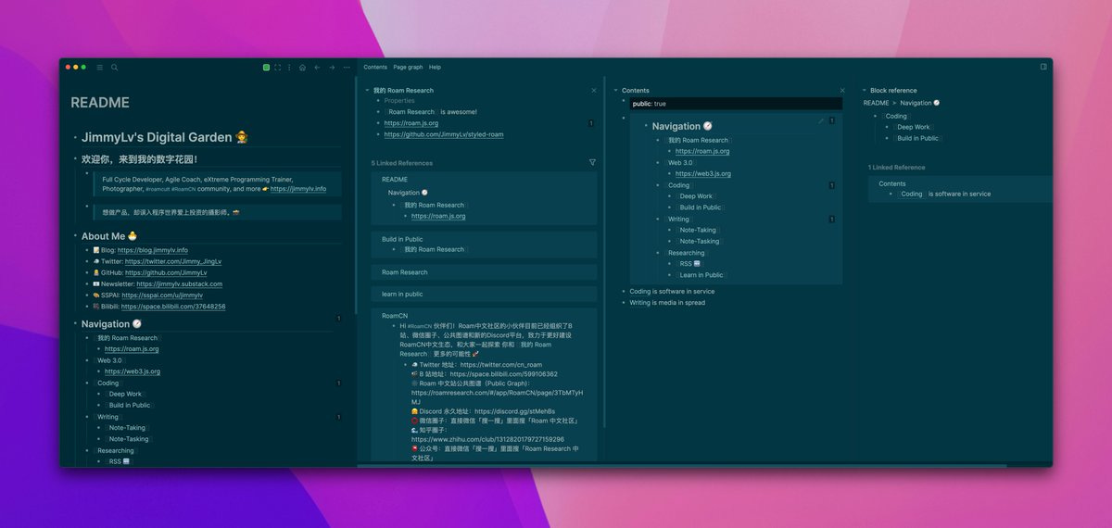Collapse the 我的 Roam Research panel arrow
Image resolution: width=1112 pixels, height=528 pixels.
tap(367, 91)
